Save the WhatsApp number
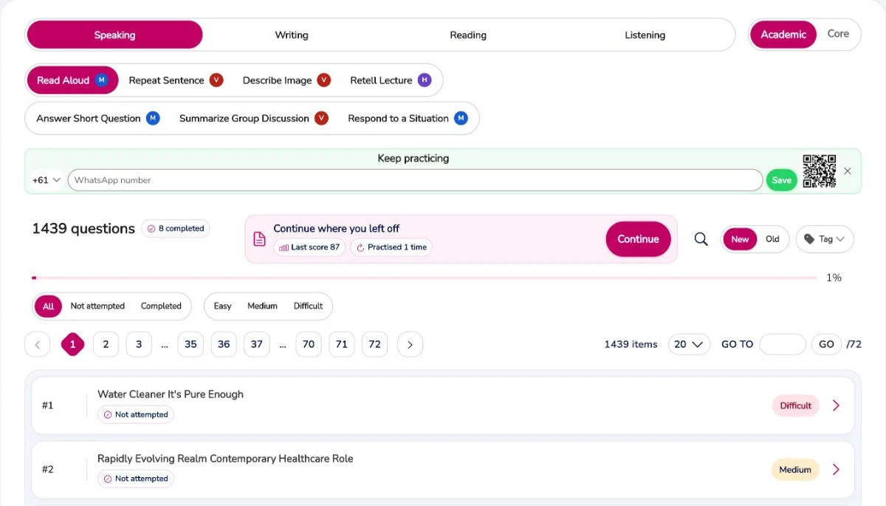Screen dimensions: 886x506 point(781,180)
